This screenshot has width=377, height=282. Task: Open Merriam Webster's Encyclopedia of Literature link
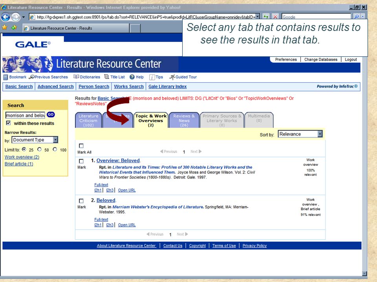[158, 207]
